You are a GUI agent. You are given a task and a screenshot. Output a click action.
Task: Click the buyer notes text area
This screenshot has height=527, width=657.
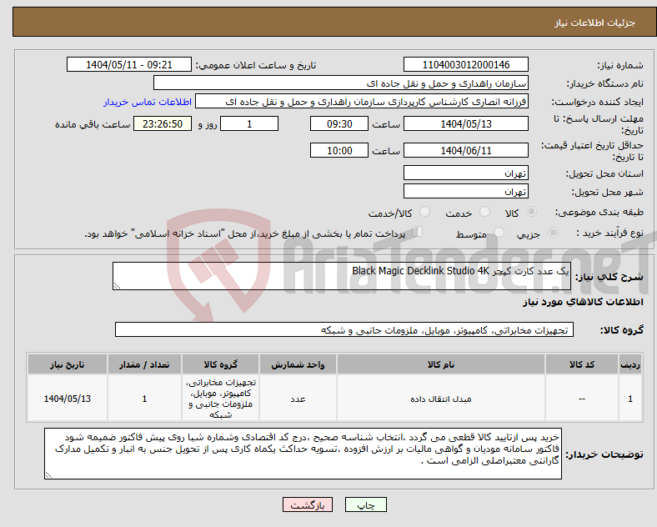click(x=303, y=454)
